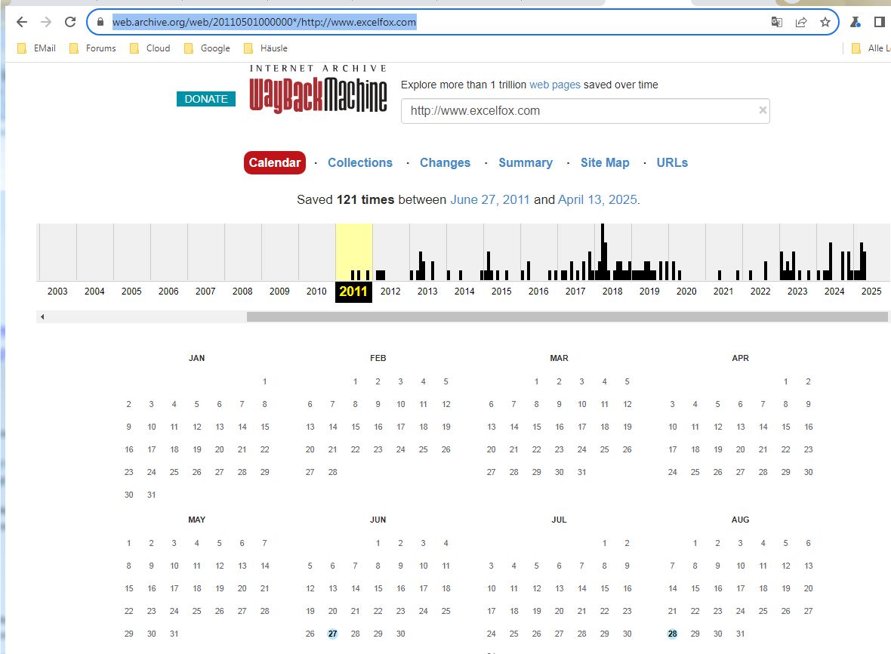Click the JUL month heading
Viewport: 891px width, 654px height.
point(560,520)
